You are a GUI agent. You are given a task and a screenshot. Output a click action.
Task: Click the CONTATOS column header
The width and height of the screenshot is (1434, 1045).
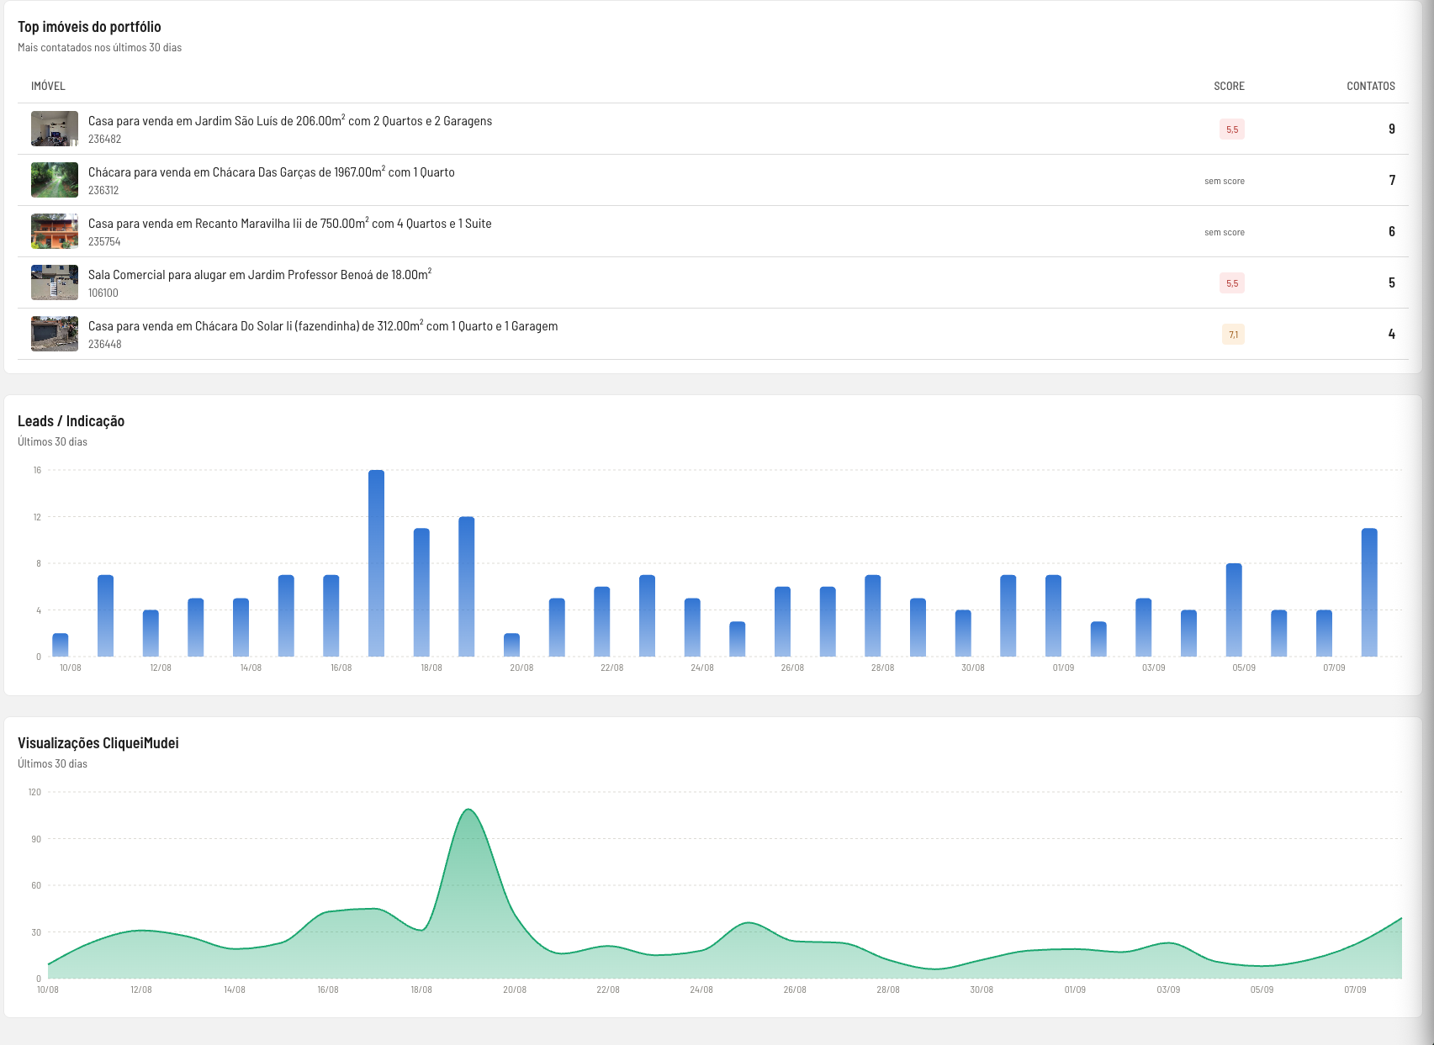(1371, 86)
